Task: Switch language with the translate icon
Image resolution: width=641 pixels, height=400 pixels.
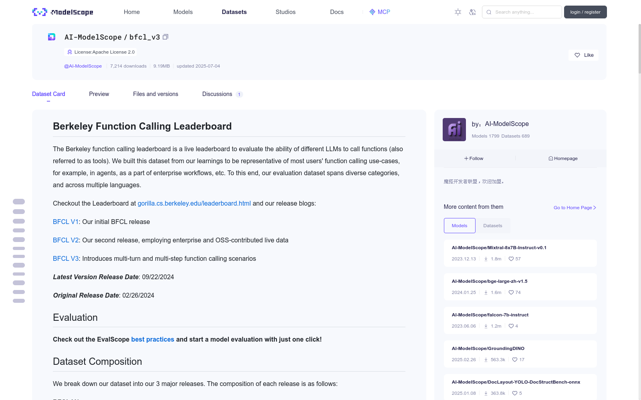Action: click(x=472, y=12)
